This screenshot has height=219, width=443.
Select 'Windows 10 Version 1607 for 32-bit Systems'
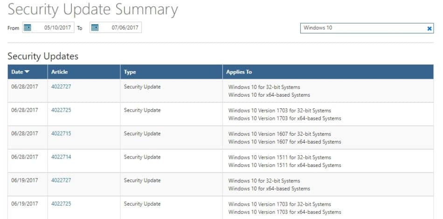pos(280,134)
